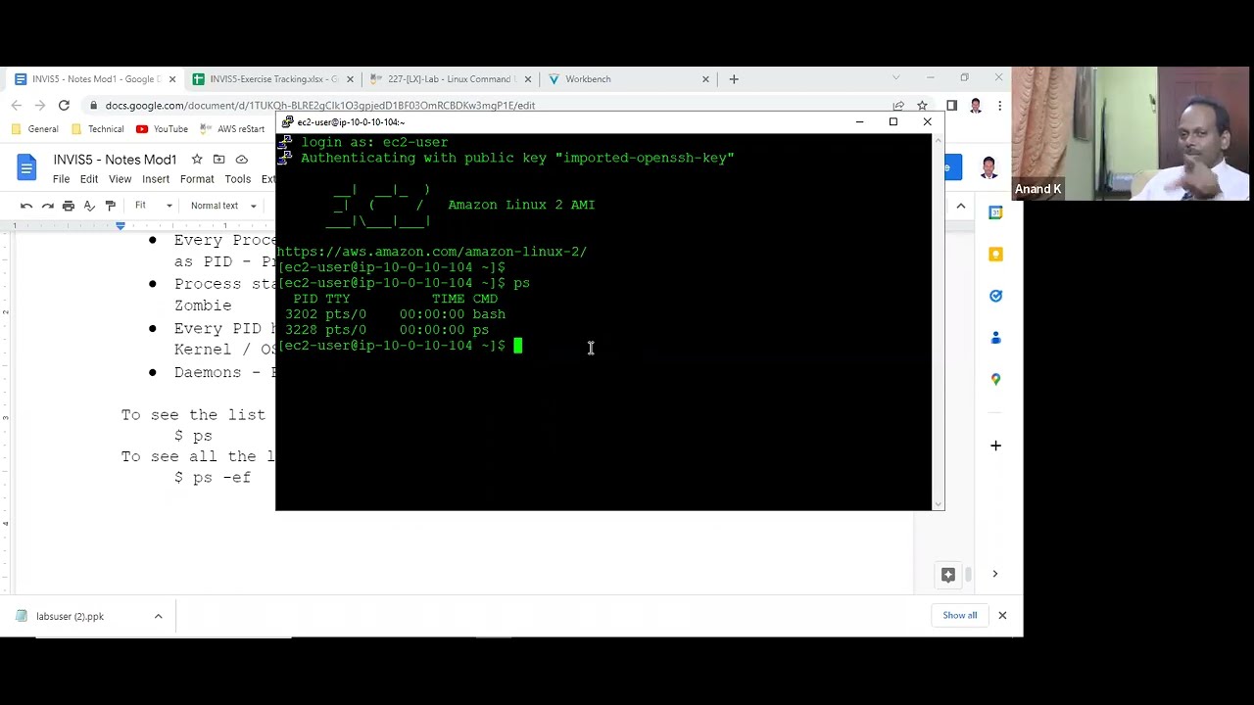Click the PuTTY icon in terminal title bar

coord(286,122)
